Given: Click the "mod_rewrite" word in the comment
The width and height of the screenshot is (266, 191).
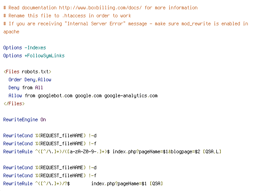Looking at the screenshot, I should point(196,24).
